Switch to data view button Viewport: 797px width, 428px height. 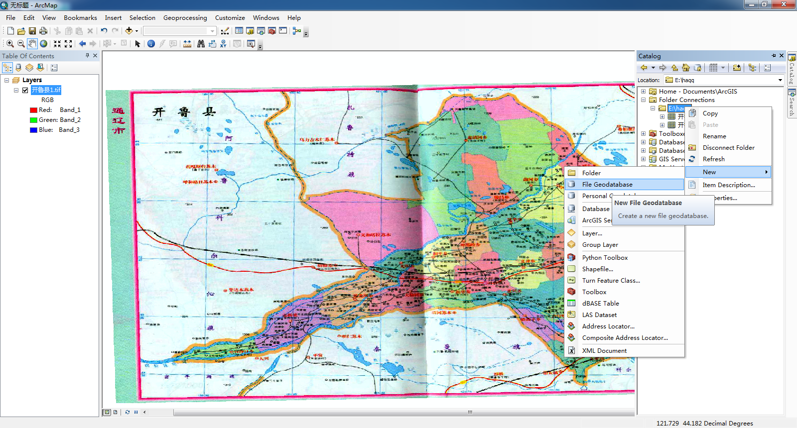pos(107,412)
